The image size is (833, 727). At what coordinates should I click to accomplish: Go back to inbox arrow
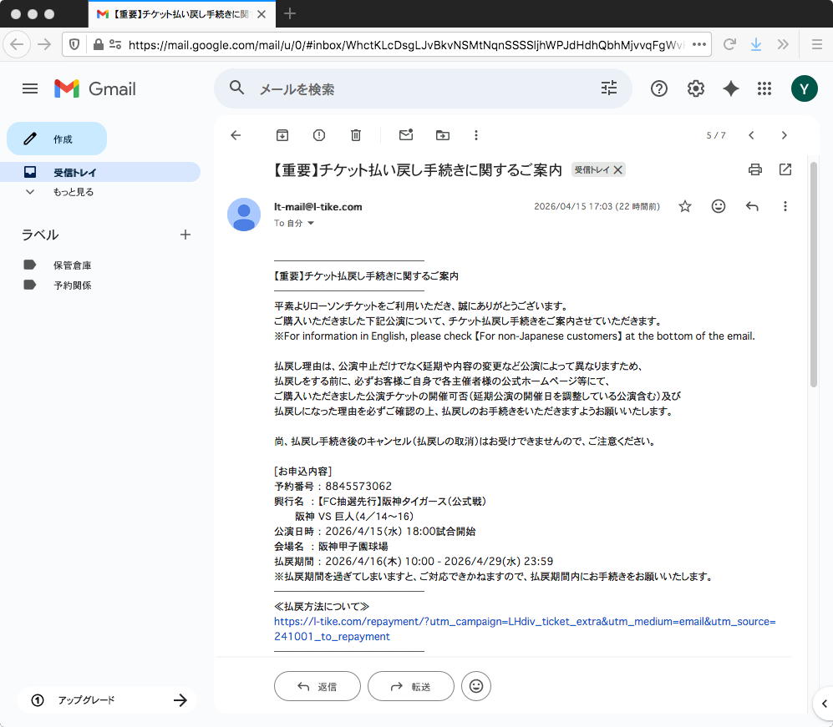click(x=236, y=135)
